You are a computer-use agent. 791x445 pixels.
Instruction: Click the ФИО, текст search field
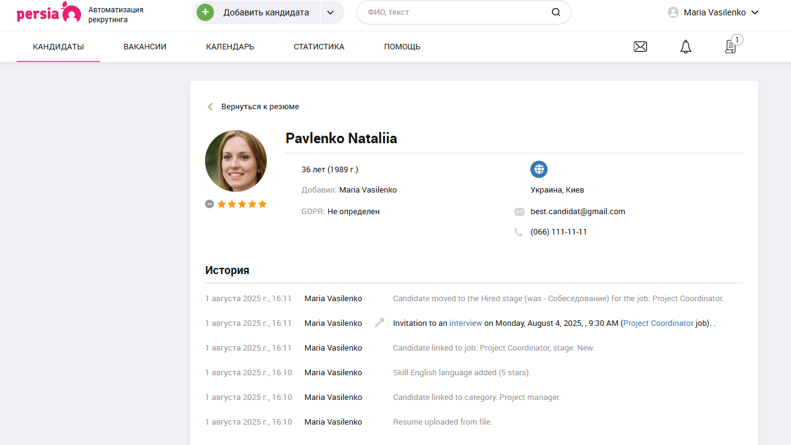coord(454,12)
